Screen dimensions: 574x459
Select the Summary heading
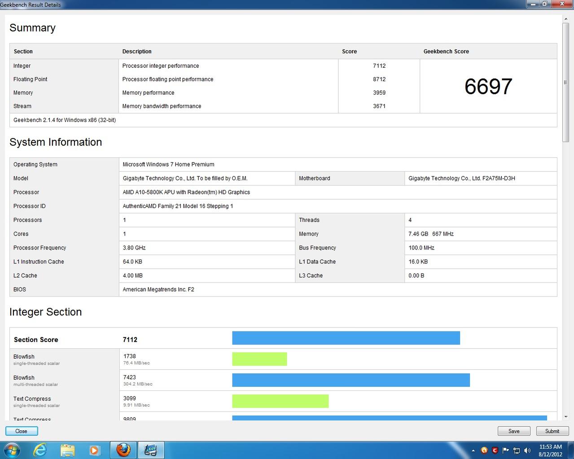point(32,28)
